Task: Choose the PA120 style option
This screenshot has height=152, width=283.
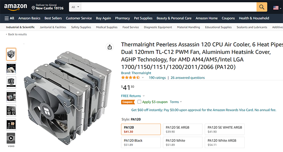Action: tap(141, 129)
